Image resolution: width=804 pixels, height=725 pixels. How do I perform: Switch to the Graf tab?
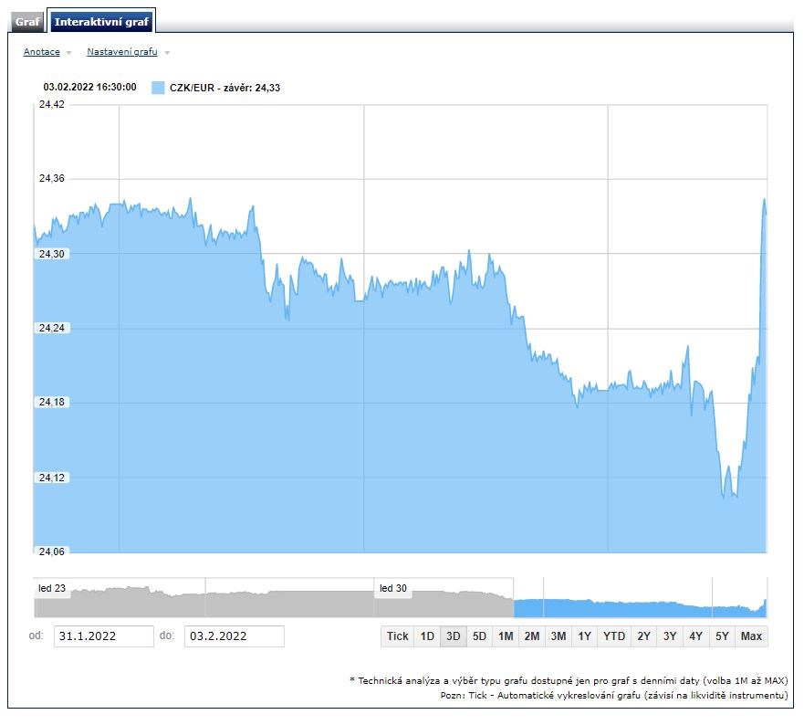pyautogui.click(x=28, y=21)
